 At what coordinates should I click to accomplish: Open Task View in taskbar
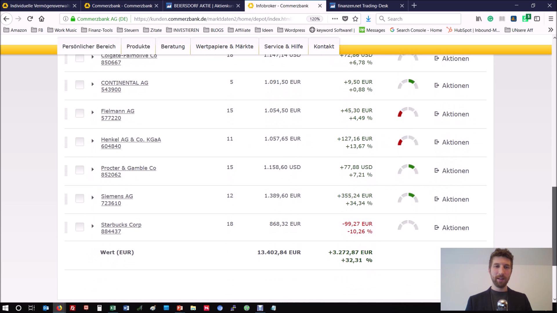[x=32, y=308]
